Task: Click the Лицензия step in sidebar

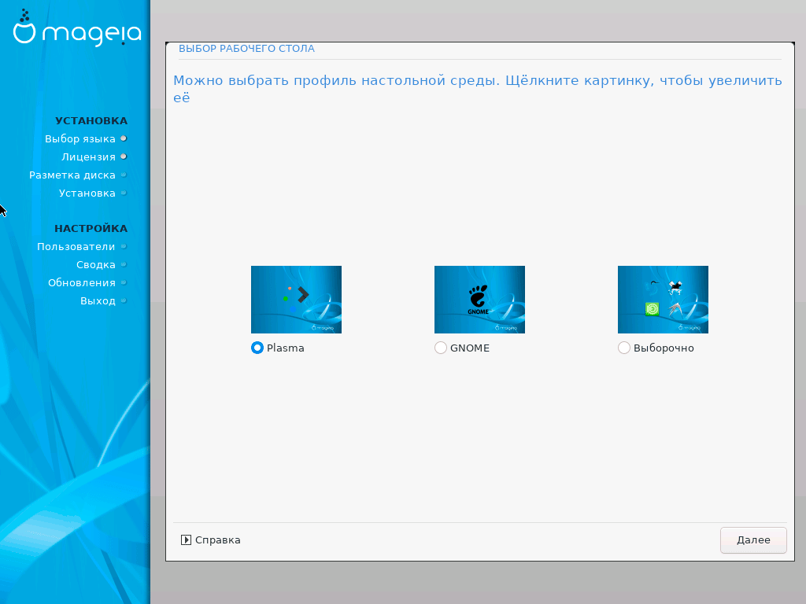Action: [89, 157]
